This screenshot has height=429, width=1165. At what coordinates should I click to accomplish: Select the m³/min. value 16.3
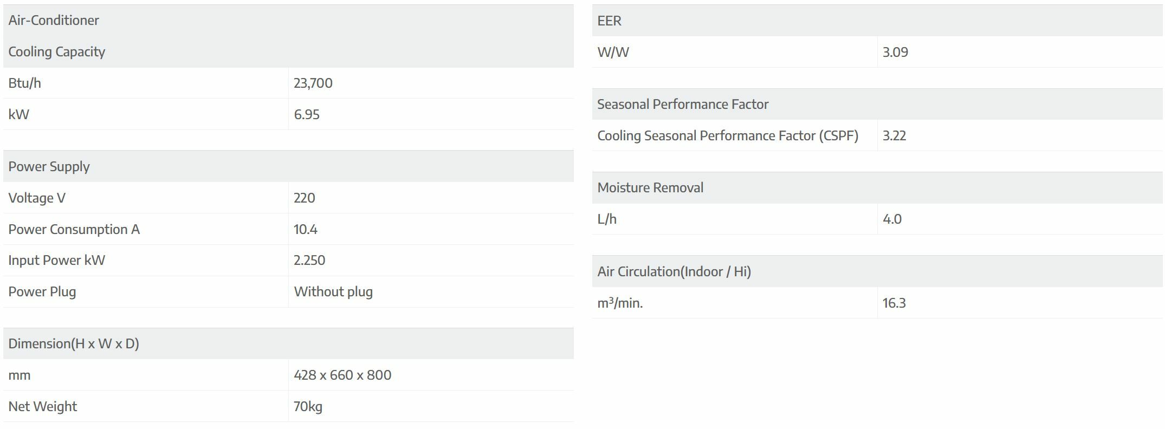tap(894, 303)
